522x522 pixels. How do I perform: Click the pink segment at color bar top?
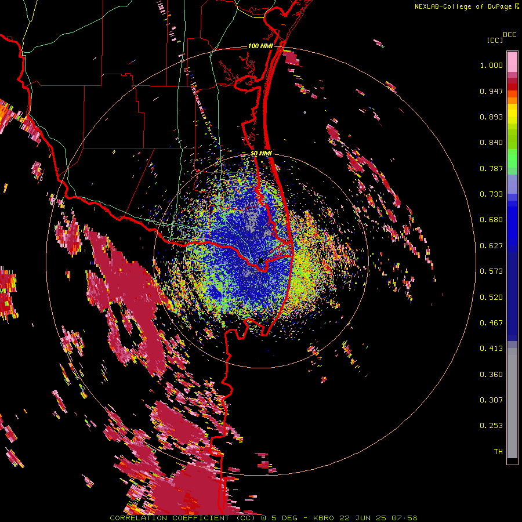[512, 61]
